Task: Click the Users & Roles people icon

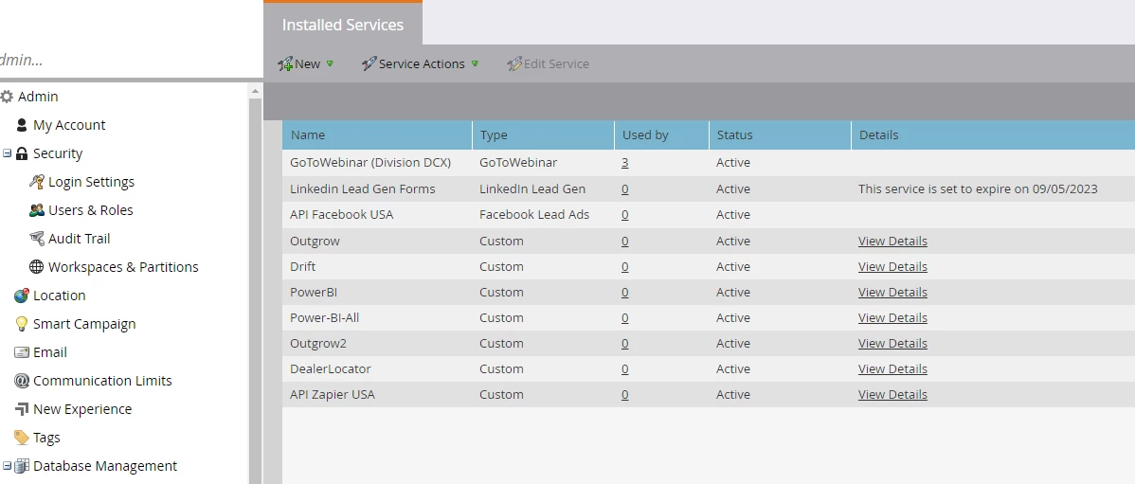Action: point(37,210)
